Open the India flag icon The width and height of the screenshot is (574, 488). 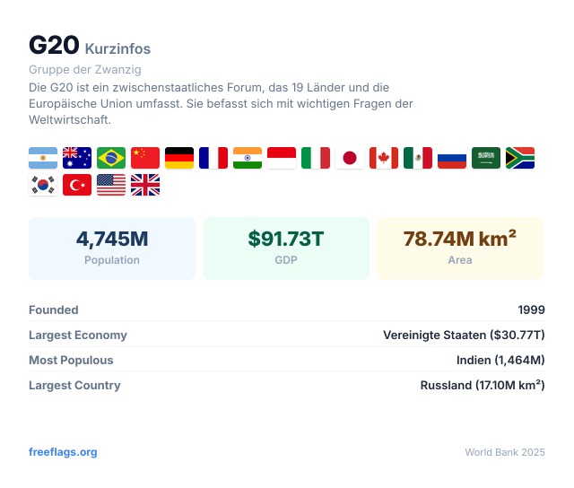(x=248, y=158)
